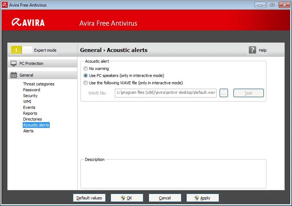Open Events settings
The width and height of the screenshot is (292, 206).
29,107
